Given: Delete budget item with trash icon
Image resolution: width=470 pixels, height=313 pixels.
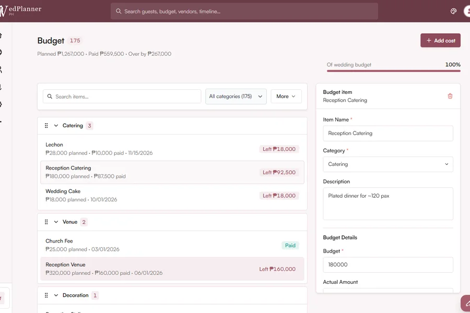Looking at the screenshot, I should pyautogui.click(x=450, y=96).
